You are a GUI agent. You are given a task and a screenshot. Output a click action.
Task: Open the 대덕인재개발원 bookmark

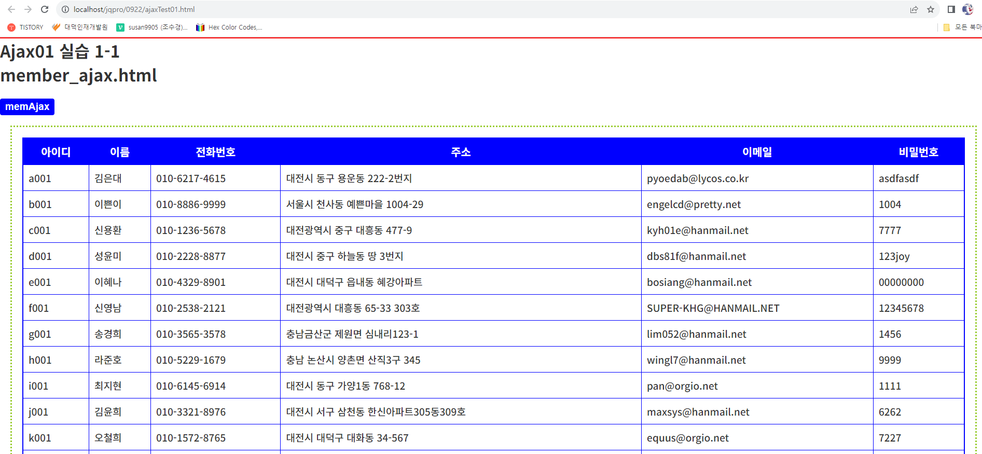click(x=80, y=27)
